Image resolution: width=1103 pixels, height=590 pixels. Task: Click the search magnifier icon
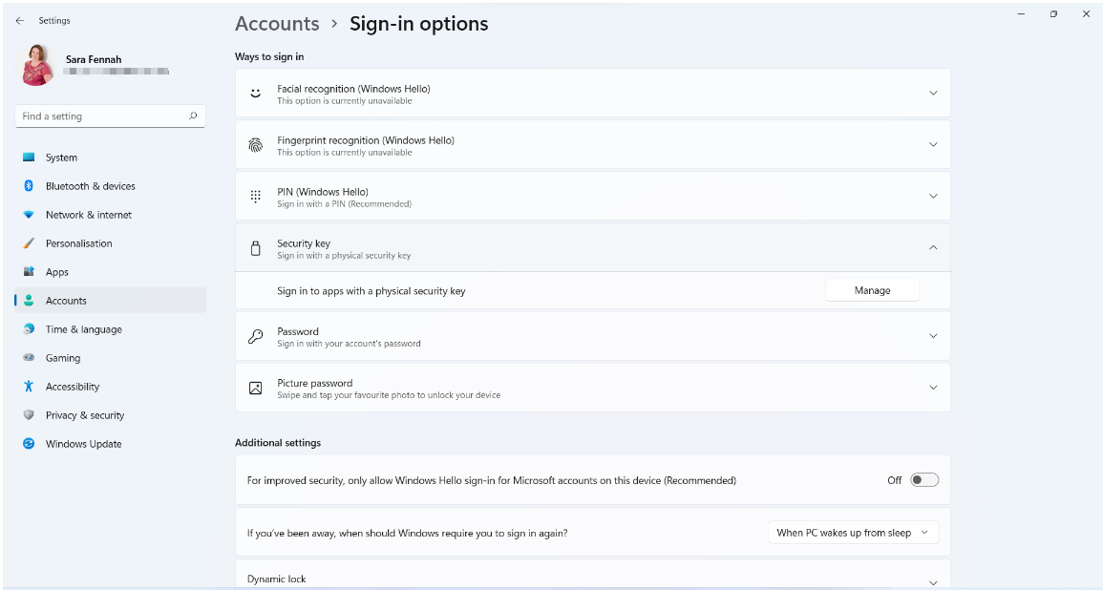(193, 116)
